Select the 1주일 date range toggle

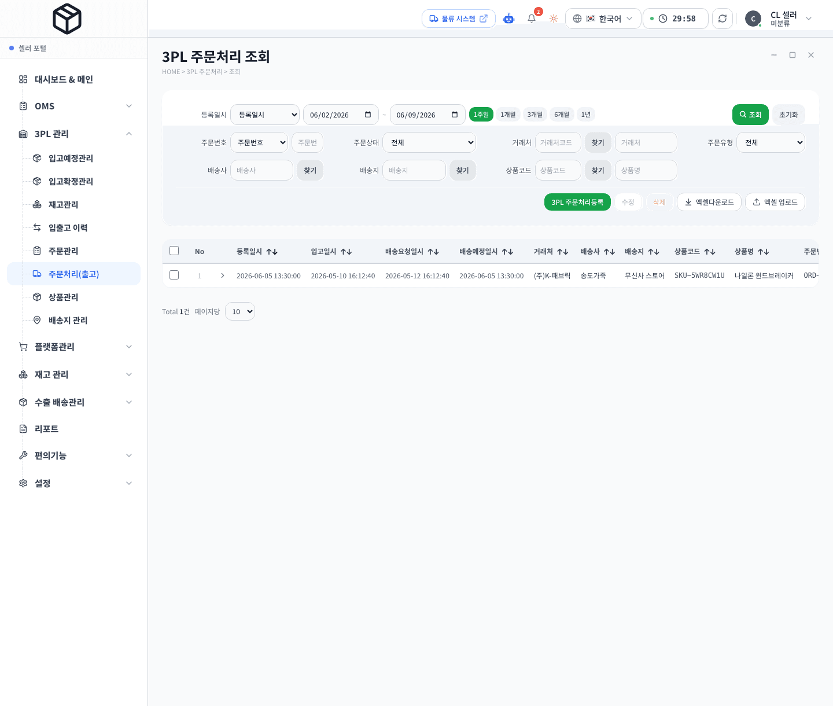pyautogui.click(x=481, y=115)
